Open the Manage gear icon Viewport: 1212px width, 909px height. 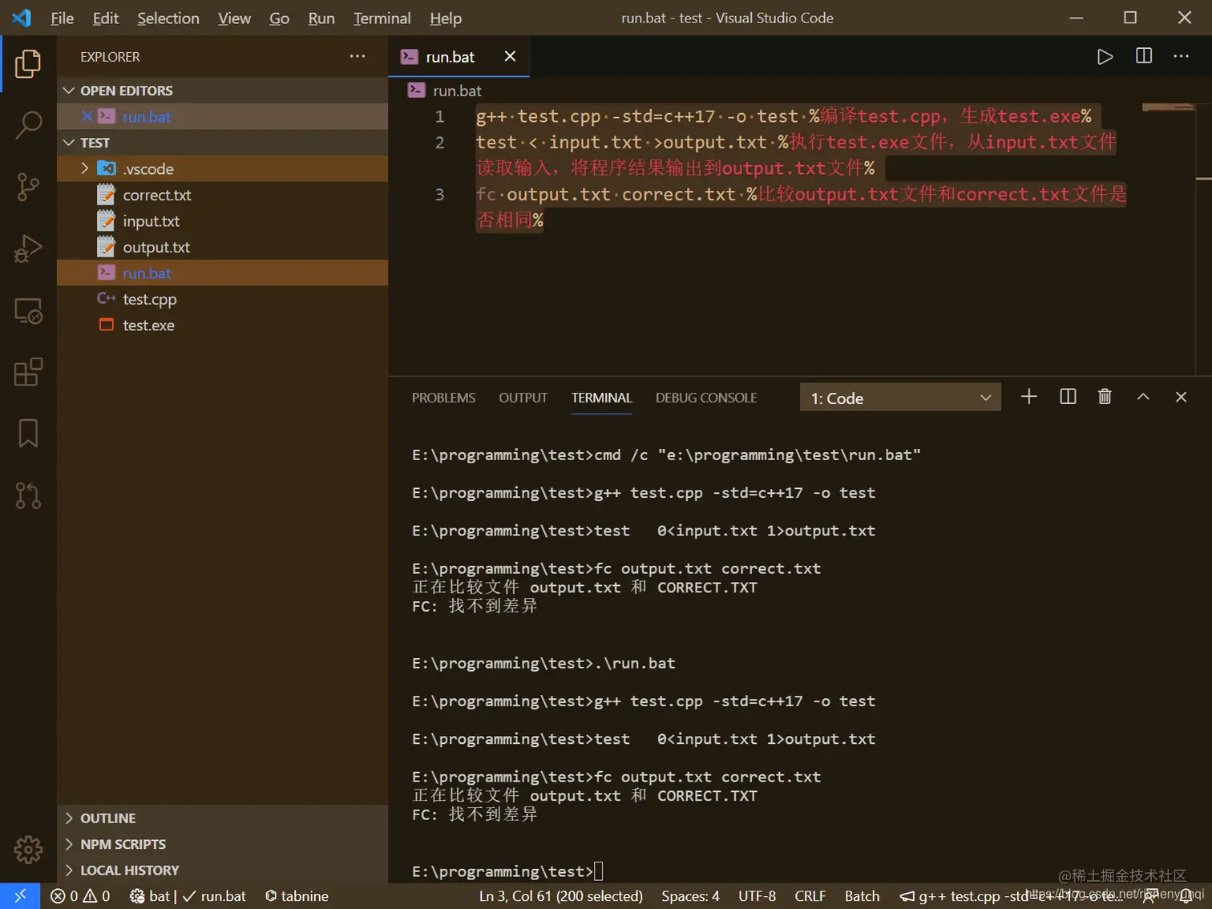(28, 850)
